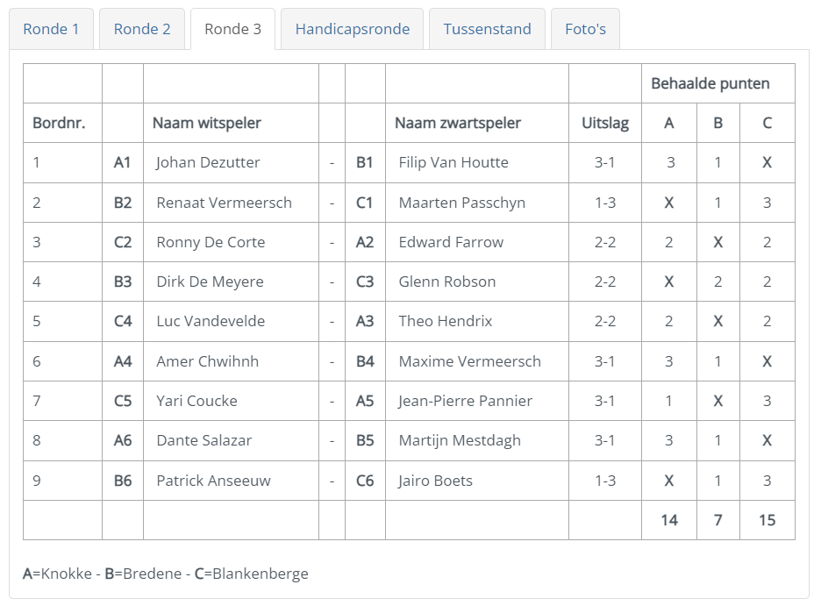This screenshot has height=606, width=821.
Task: View the Tussenstand tab
Action: 487,29
